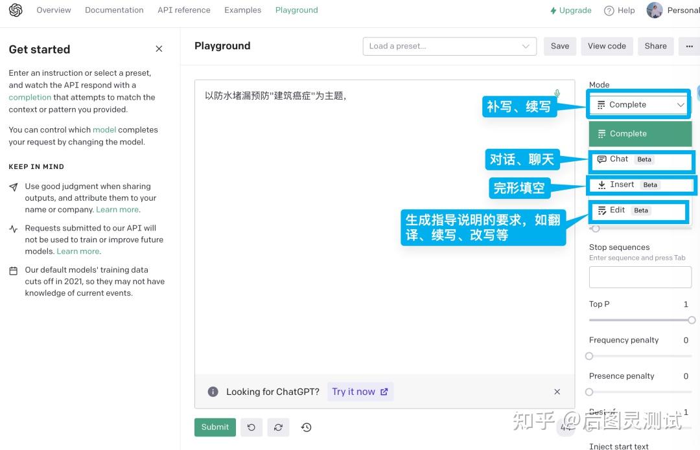The height and width of the screenshot is (450, 700).
Task: Click the View code button
Action: click(x=607, y=46)
